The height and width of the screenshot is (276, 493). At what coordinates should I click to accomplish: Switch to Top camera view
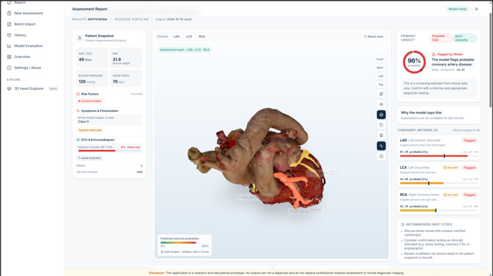[380, 84]
